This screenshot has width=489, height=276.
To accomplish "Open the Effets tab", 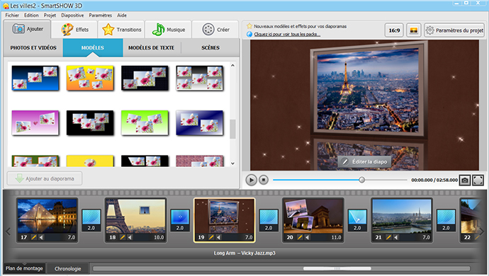I will coord(75,30).
